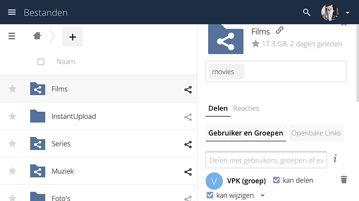Switch to Reacties tab
The width and height of the screenshot is (359, 201).
(246, 108)
